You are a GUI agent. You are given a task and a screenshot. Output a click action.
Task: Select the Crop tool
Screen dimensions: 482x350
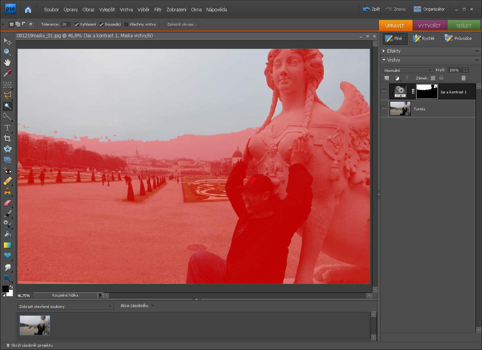pyautogui.click(x=7, y=138)
